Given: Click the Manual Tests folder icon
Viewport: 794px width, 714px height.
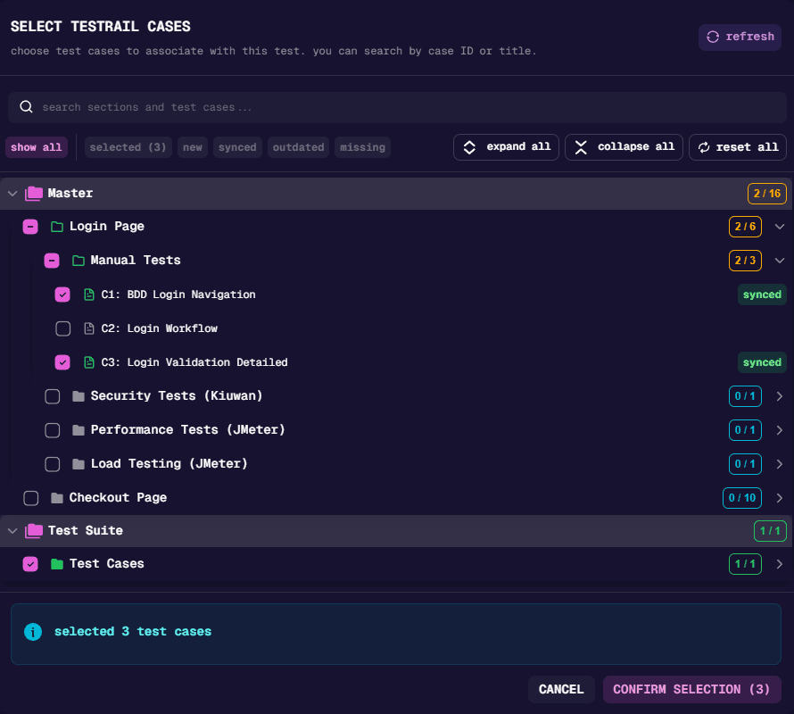Looking at the screenshot, I should click(79, 261).
